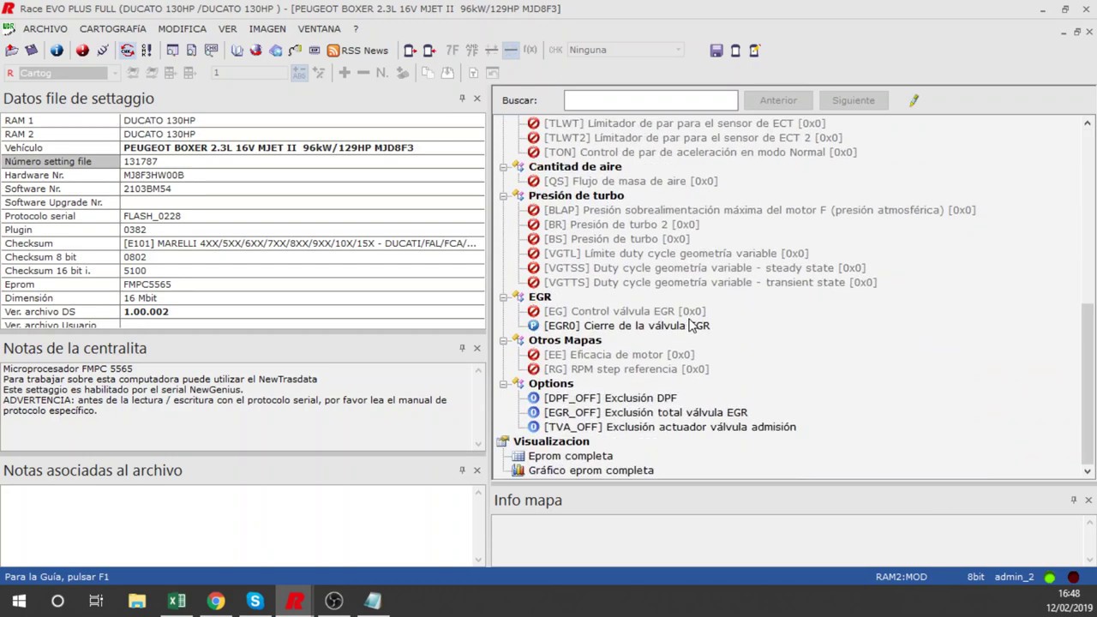Click the purple floppy disk icon near Ninguna
The image size is (1097, 617).
pos(716,51)
